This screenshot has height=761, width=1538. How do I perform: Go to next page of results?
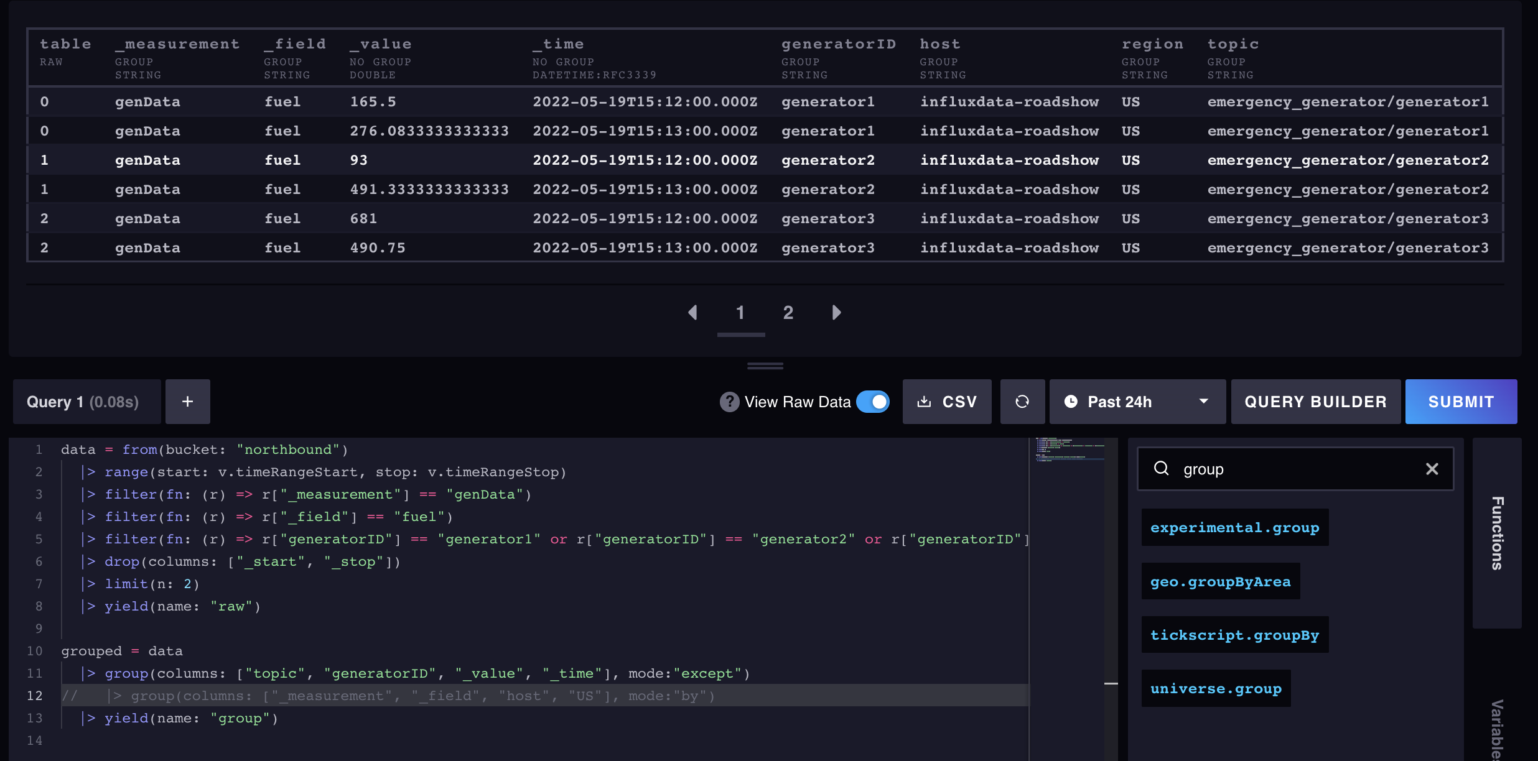(x=836, y=313)
